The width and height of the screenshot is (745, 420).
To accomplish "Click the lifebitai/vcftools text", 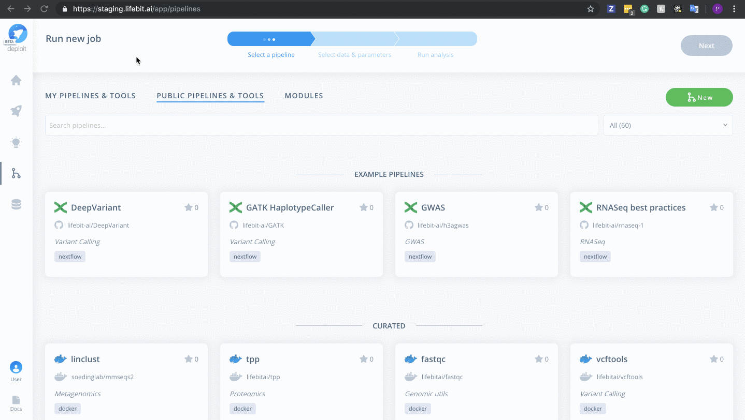I will (x=620, y=377).
